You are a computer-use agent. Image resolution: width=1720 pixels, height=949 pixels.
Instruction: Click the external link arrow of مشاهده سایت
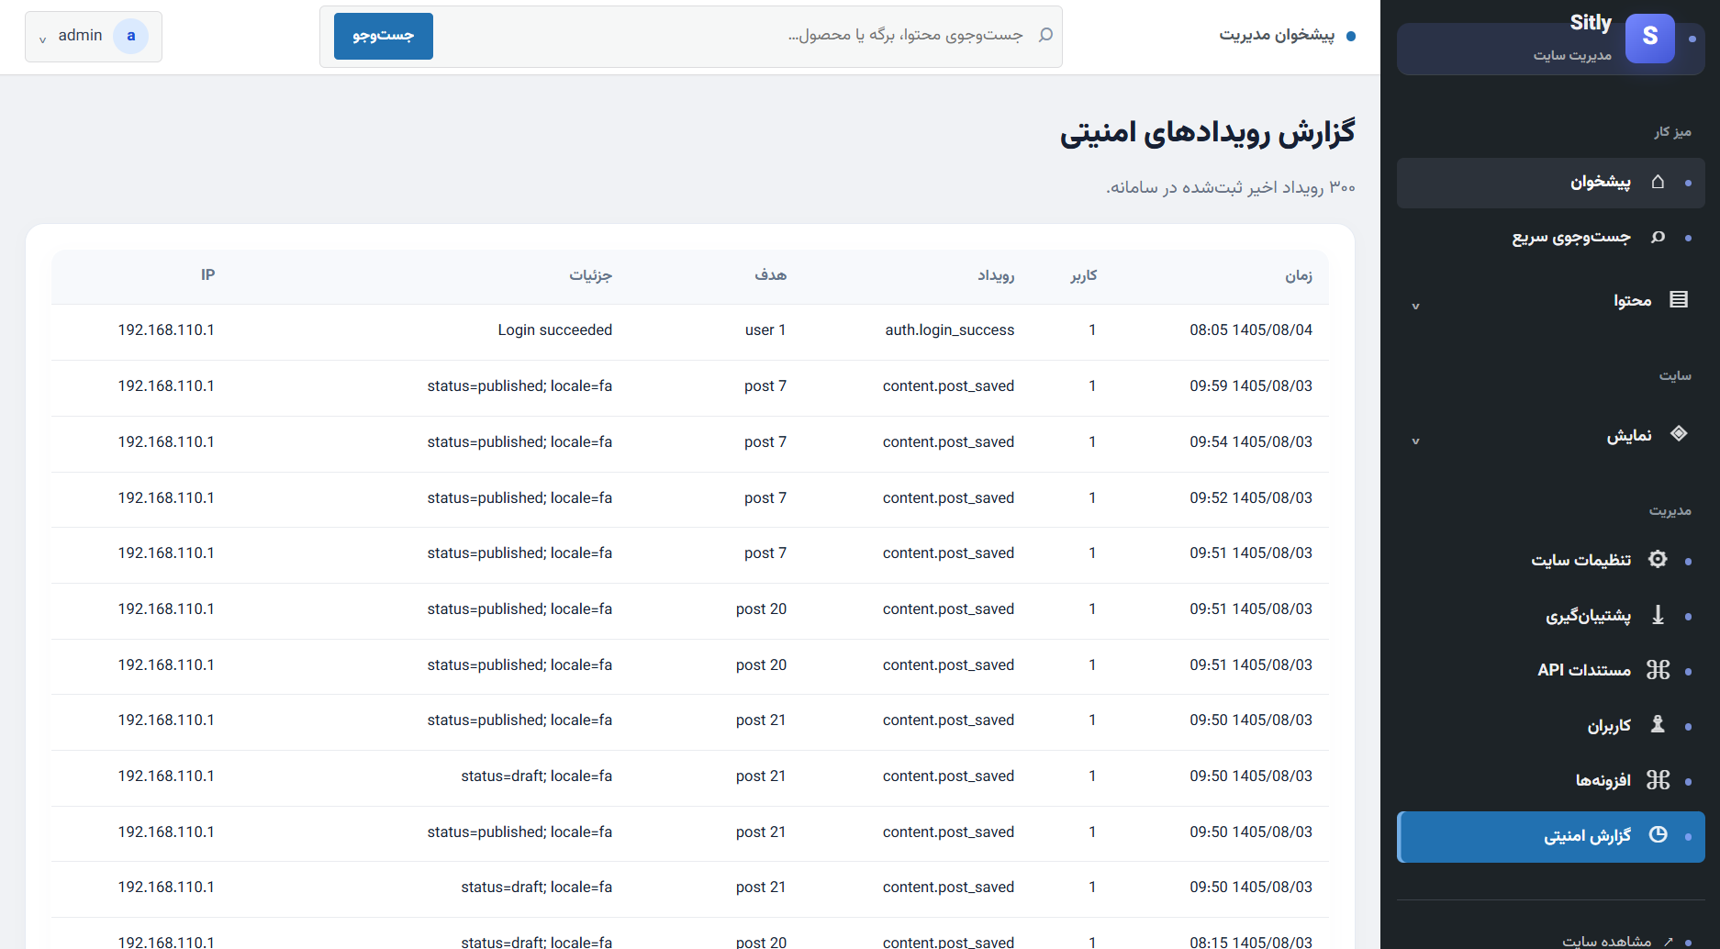click(x=1668, y=941)
